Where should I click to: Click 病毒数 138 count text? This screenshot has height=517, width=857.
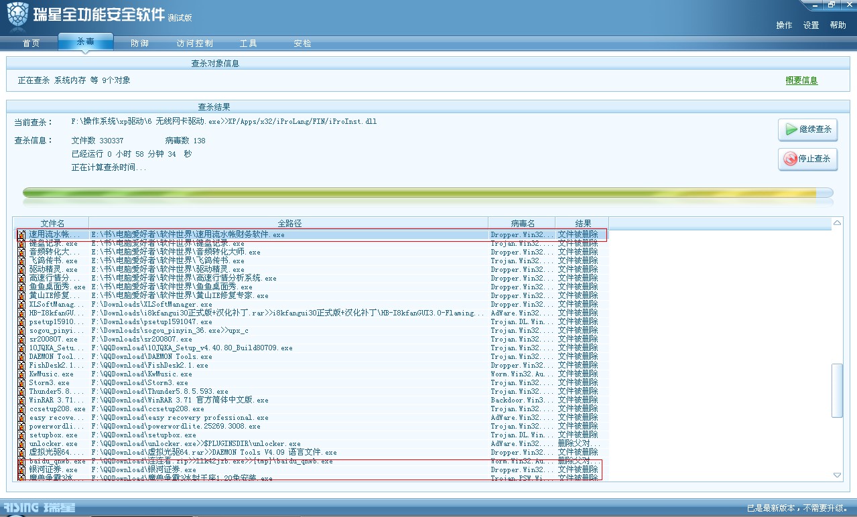185,141
